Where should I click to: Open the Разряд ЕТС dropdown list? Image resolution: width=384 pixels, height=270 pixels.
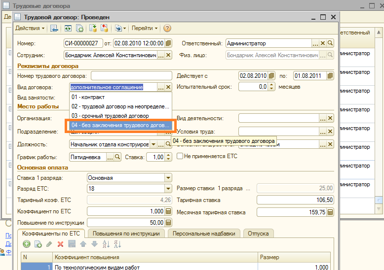tap(168, 189)
